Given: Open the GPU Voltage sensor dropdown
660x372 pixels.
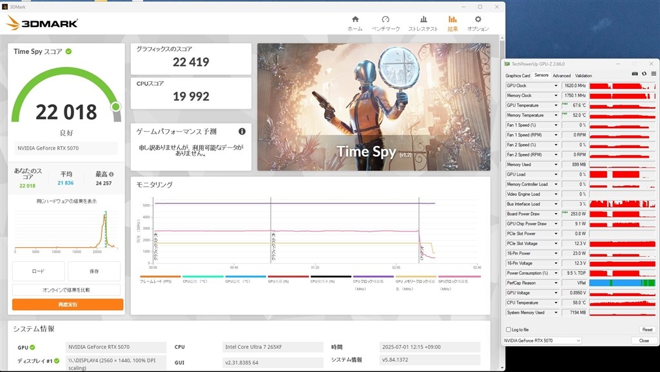Looking at the screenshot, I should [556, 293].
